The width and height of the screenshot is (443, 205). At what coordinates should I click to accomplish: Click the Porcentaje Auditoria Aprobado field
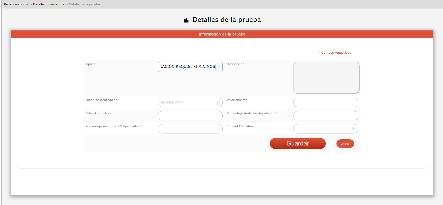(326, 116)
